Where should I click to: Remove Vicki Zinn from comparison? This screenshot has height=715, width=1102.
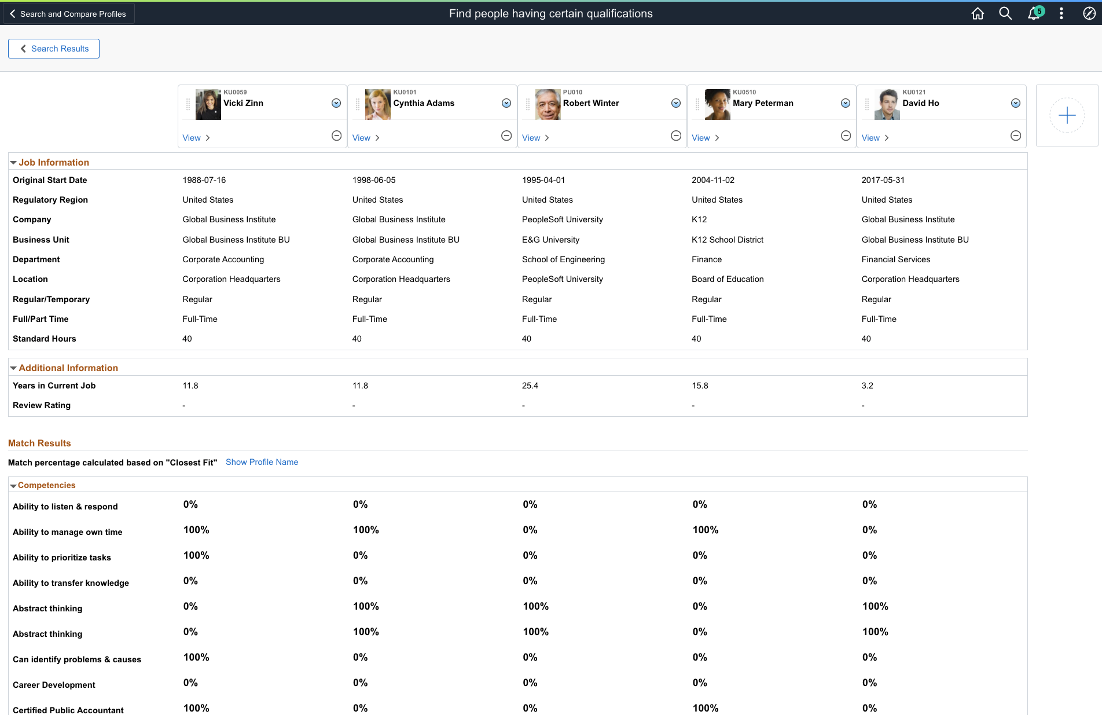point(336,135)
